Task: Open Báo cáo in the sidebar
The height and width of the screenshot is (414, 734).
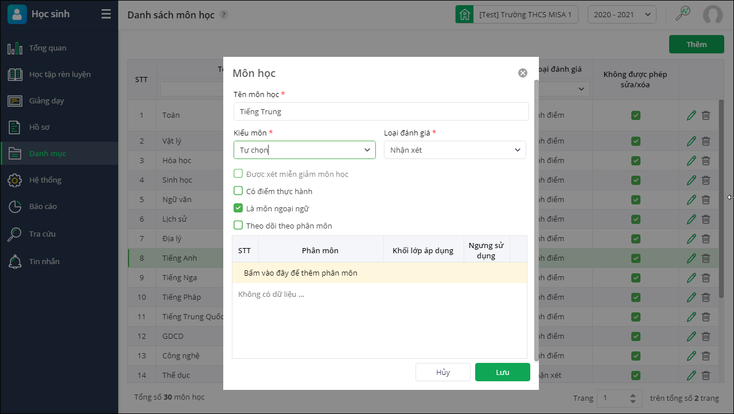Action: coord(43,206)
